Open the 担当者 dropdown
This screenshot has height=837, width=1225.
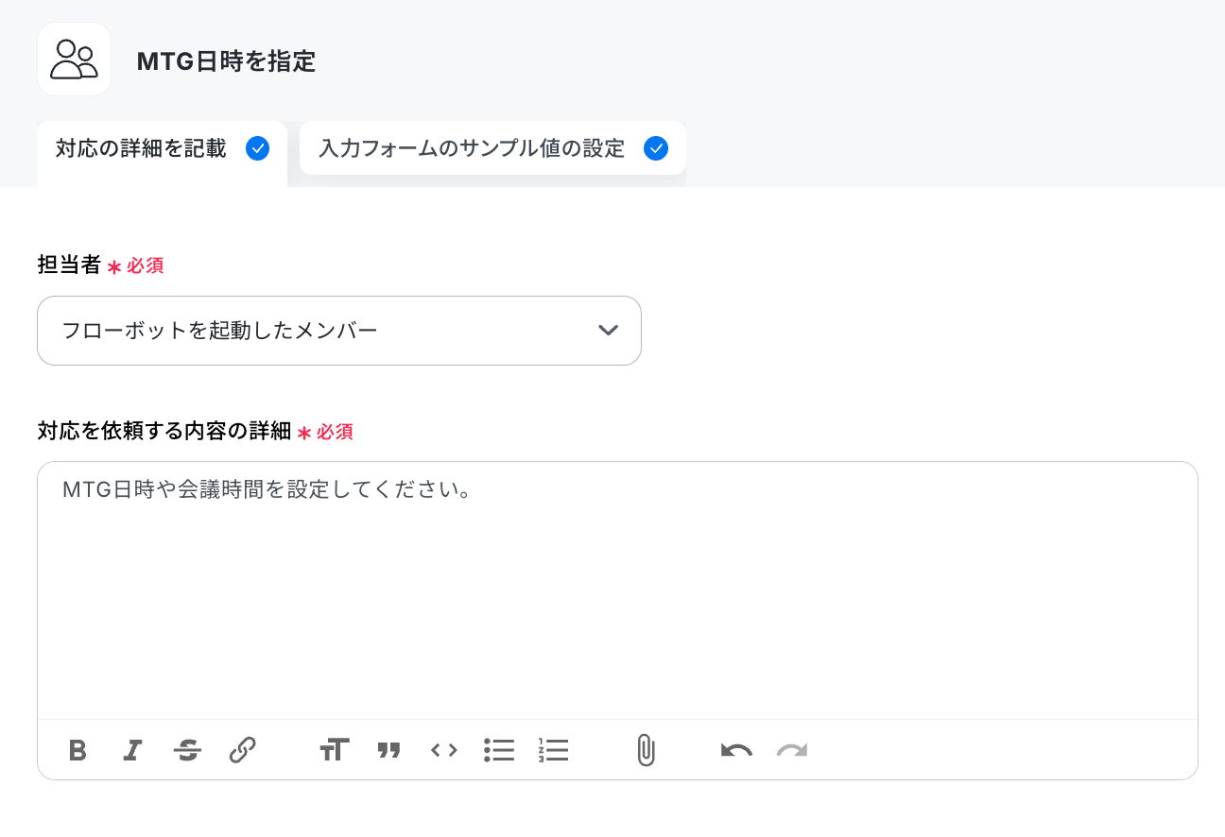tap(339, 331)
